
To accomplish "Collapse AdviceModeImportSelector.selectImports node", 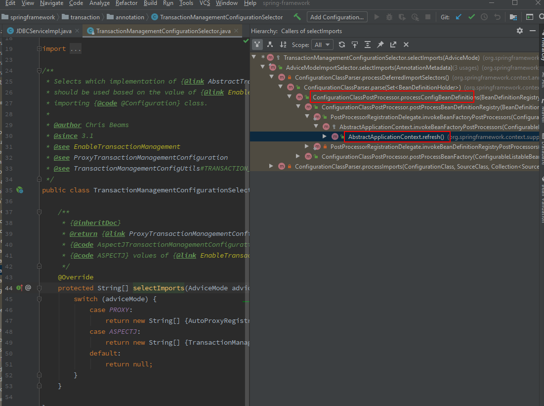I will point(263,67).
